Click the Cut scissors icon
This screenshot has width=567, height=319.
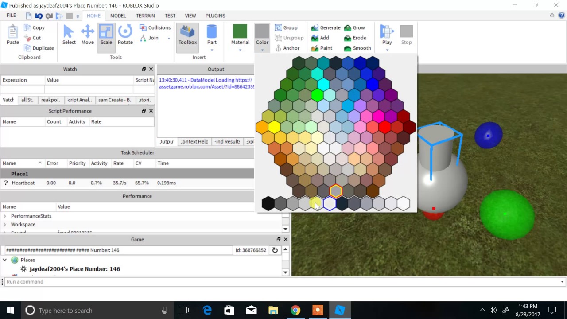(x=27, y=38)
